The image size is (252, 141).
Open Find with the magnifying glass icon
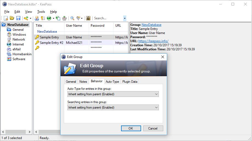pyautogui.click(x=72, y=18)
